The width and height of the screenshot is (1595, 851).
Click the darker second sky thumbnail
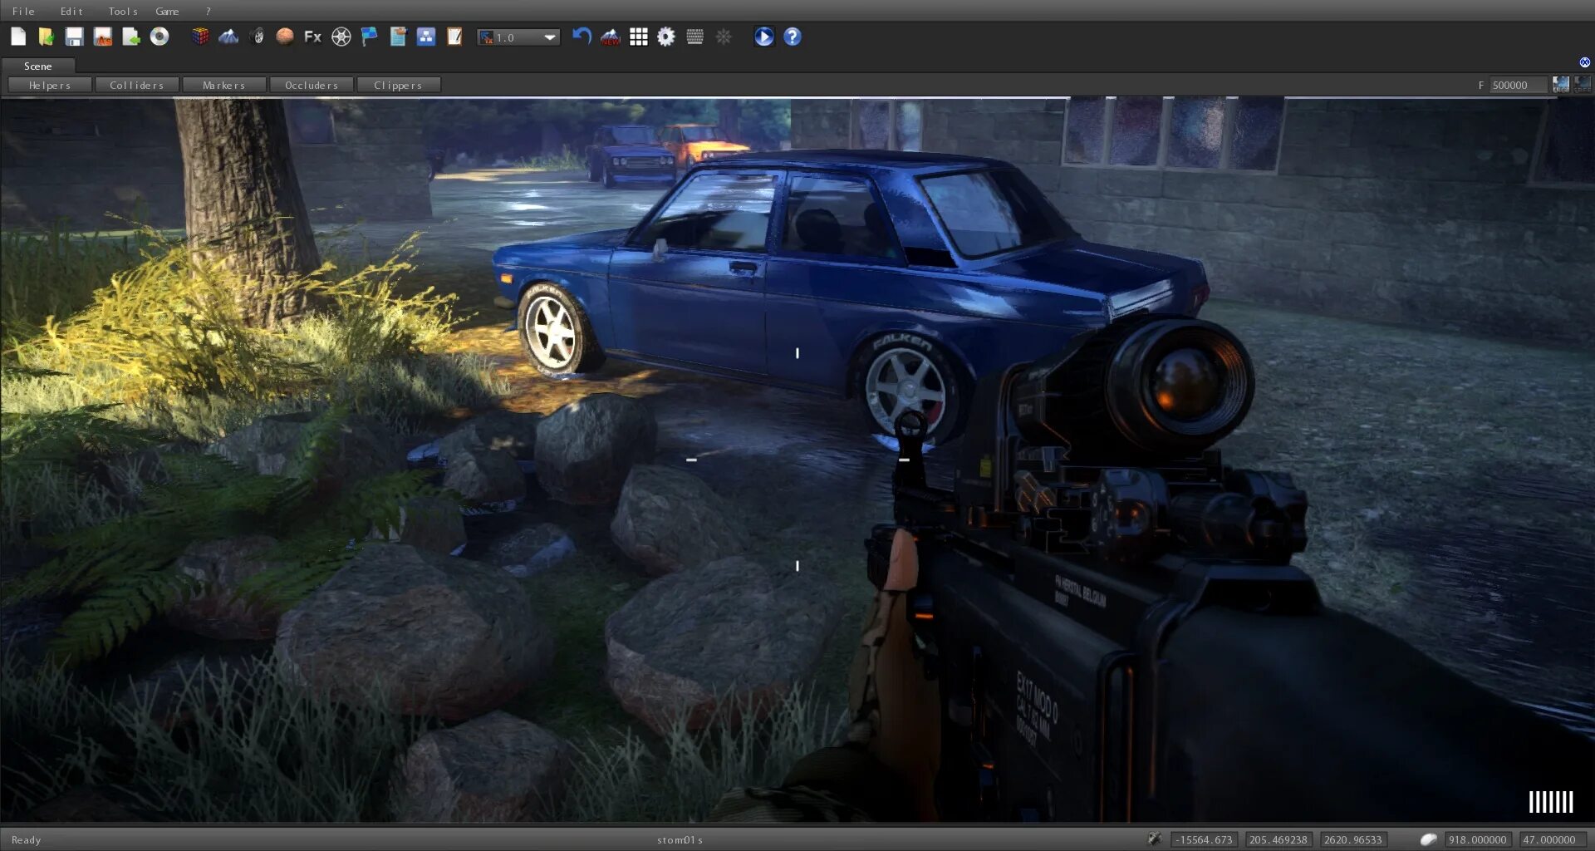(x=1583, y=85)
